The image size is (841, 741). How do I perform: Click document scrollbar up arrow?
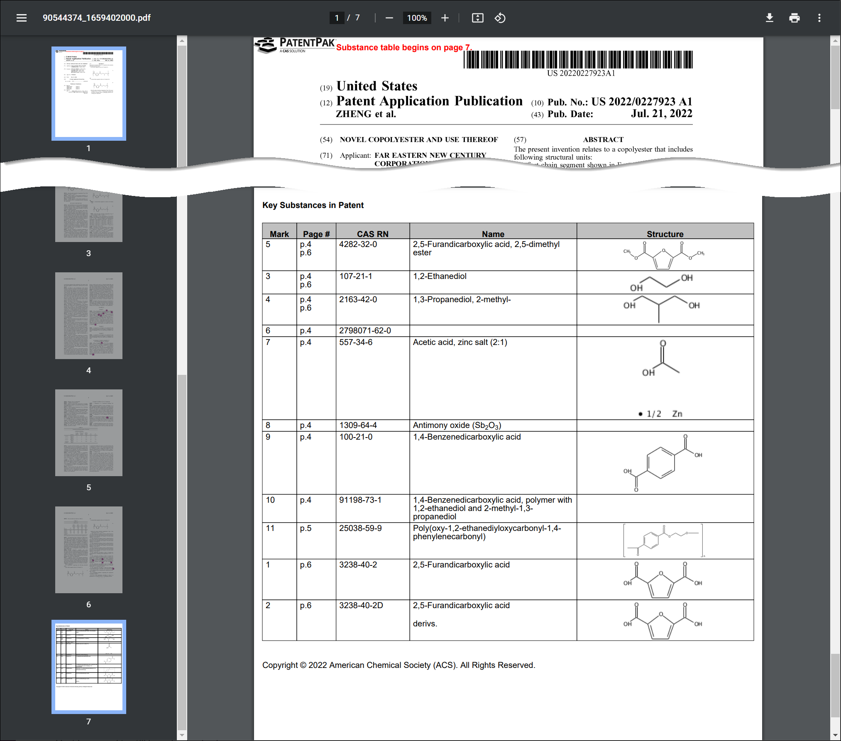click(835, 41)
